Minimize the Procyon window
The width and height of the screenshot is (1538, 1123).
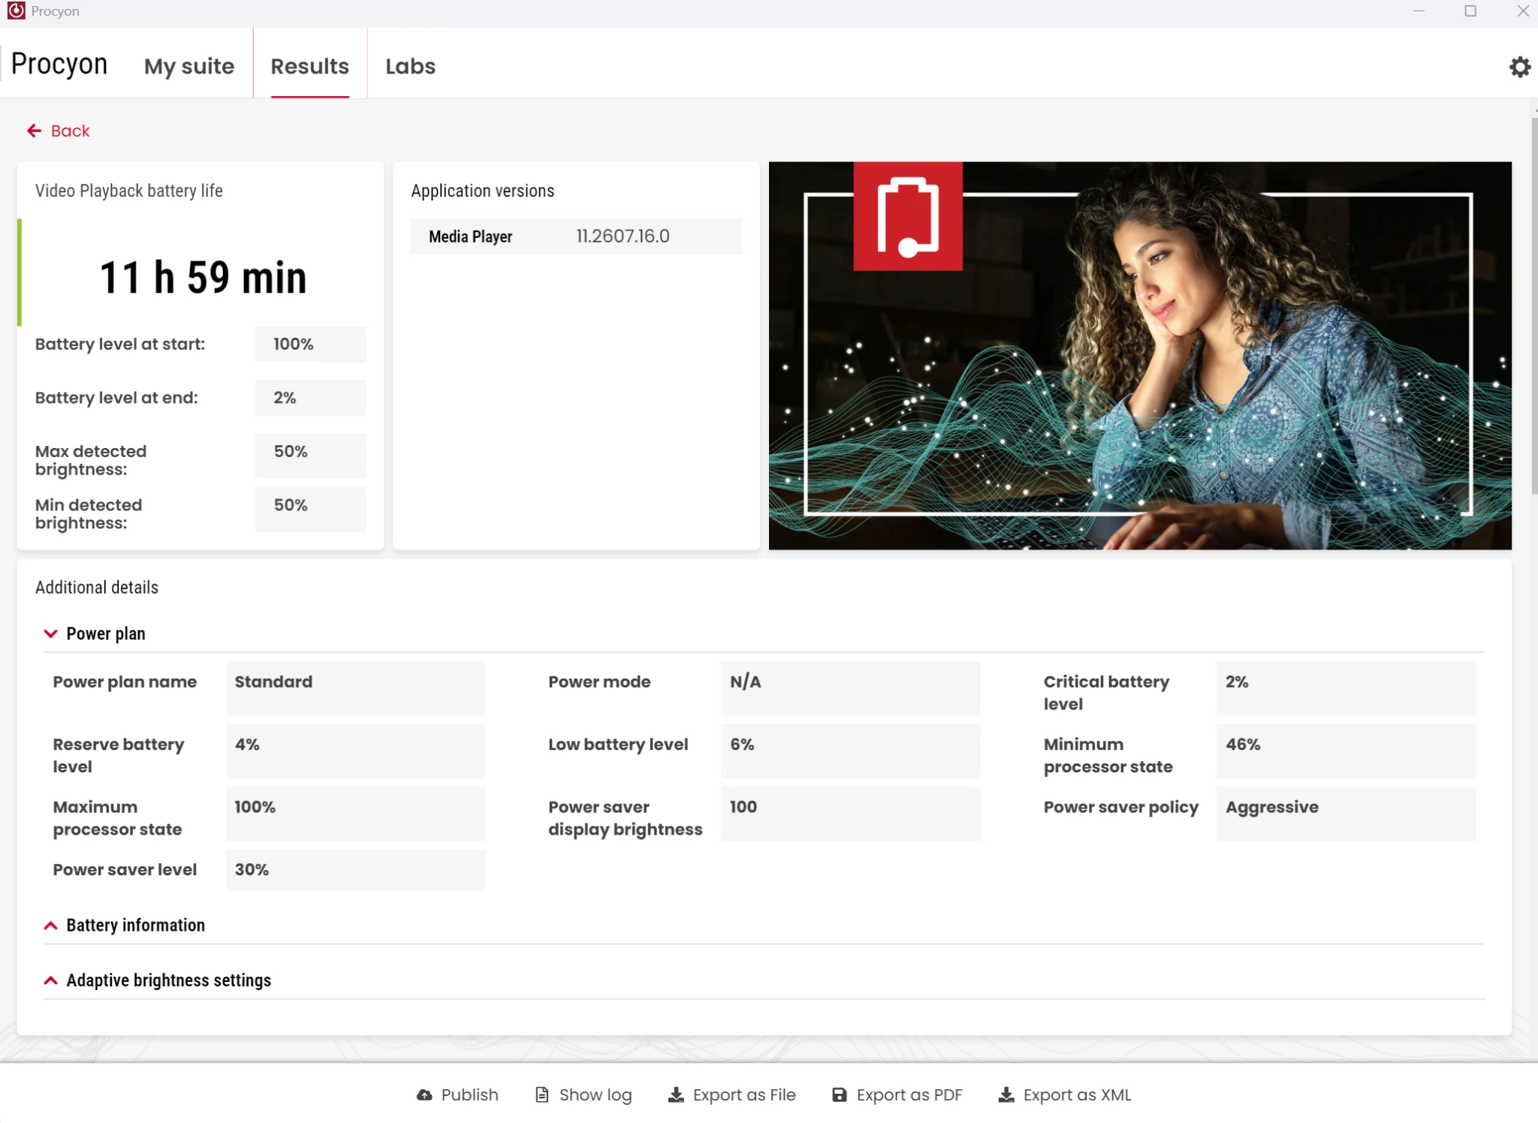click(x=1419, y=11)
